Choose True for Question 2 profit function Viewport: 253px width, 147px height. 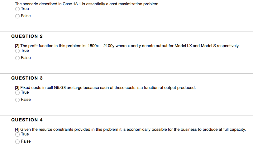tap(17, 51)
